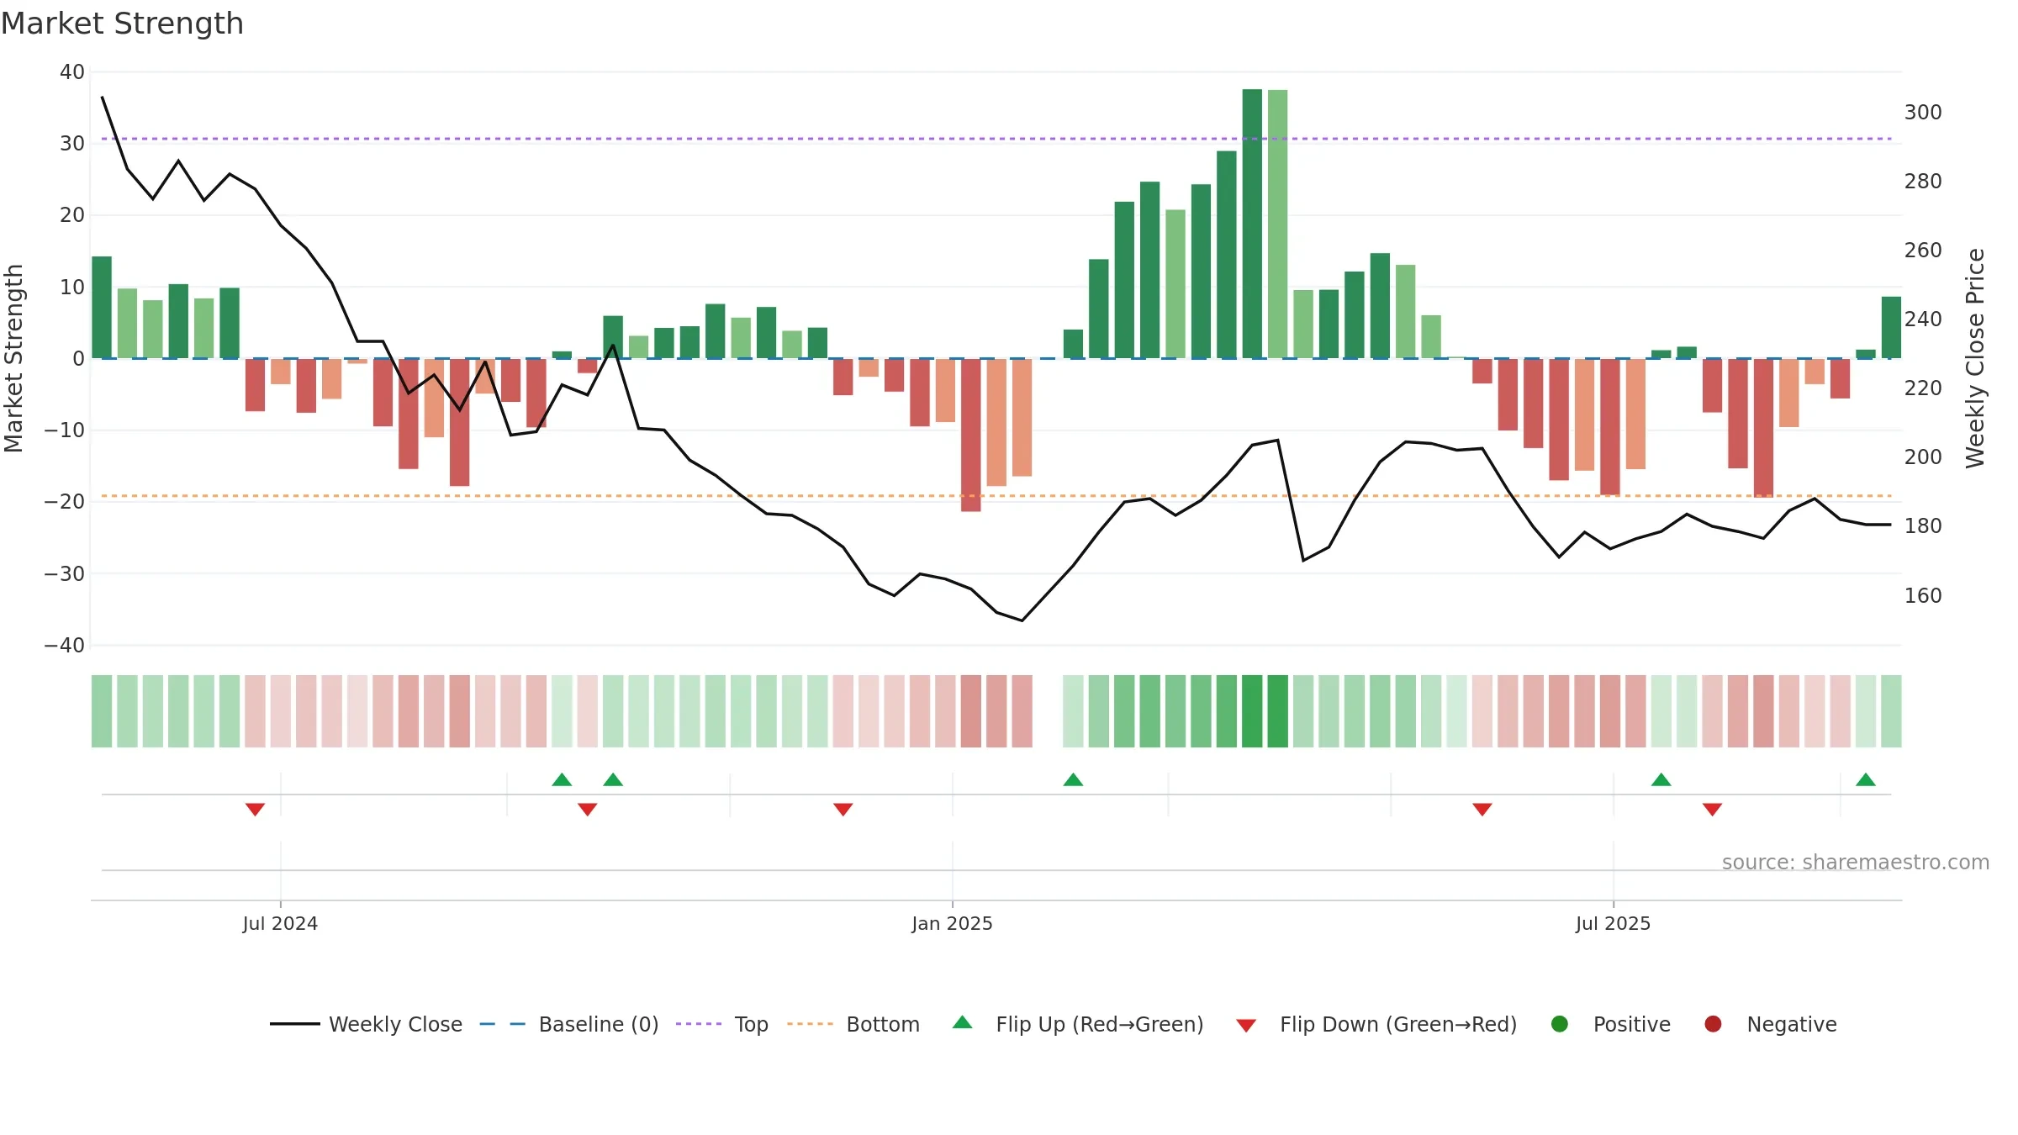This screenshot has width=2018, height=1135.
Task: Toggle the Baseline (0) legend entry
Action: (569, 1024)
